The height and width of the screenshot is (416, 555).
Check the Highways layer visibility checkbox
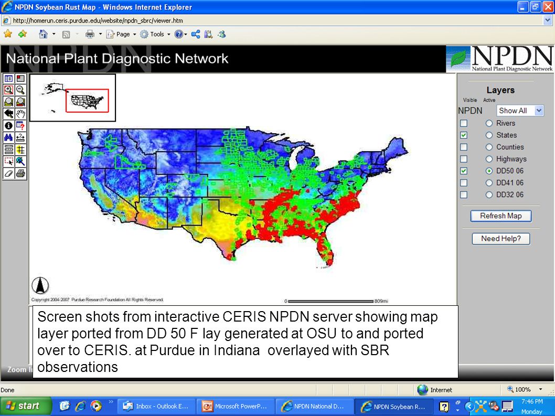464,159
